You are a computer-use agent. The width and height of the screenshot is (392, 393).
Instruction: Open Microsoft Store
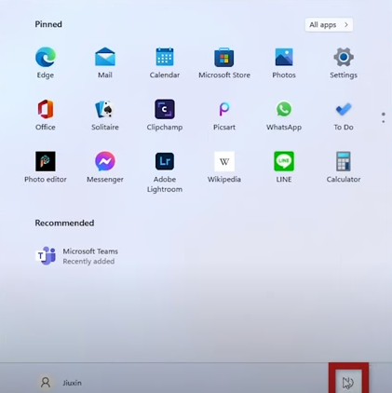[x=224, y=63]
